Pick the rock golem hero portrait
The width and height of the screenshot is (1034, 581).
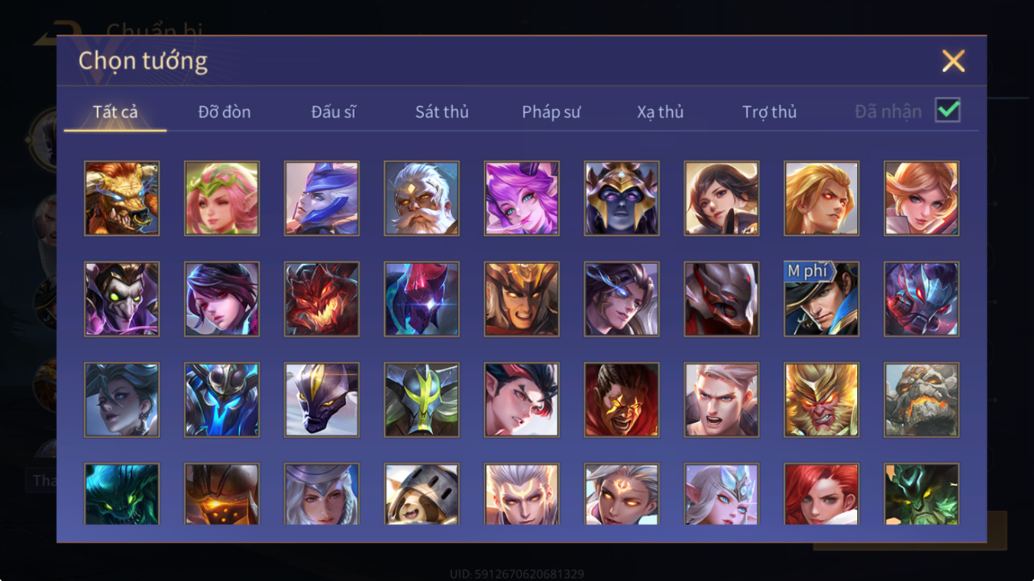coord(922,400)
